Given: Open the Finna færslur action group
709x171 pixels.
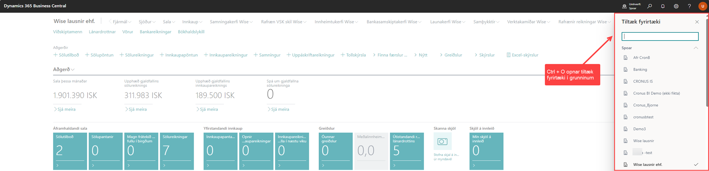Looking at the screenshot, I should tap(390, 55).
